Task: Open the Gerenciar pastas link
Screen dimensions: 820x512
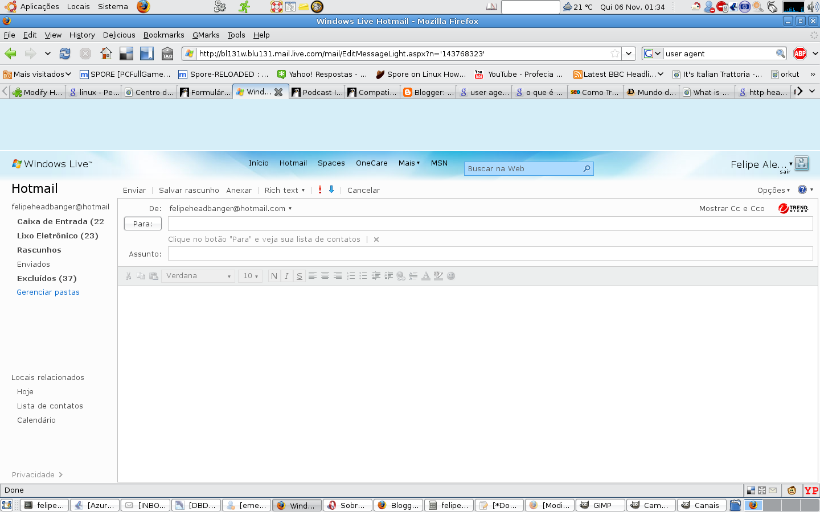Action: click(48, 292)
